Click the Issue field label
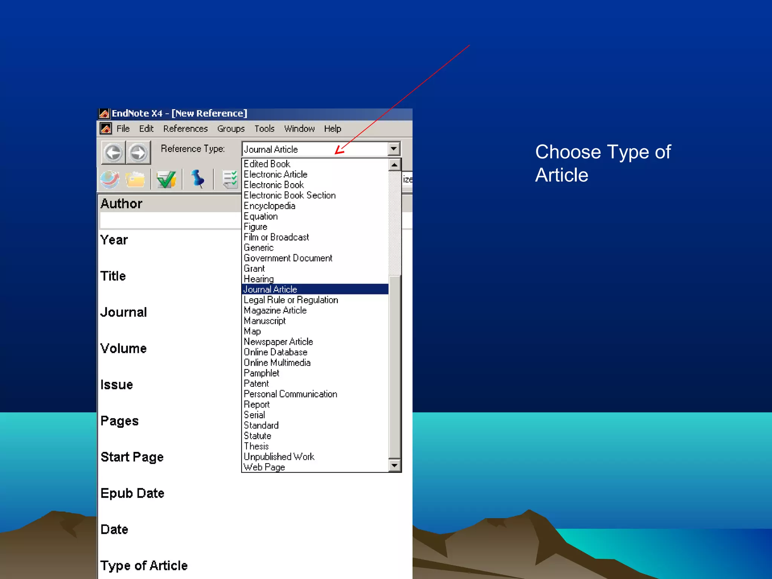This screenshot has width=772, height=579. pos(116,385)
